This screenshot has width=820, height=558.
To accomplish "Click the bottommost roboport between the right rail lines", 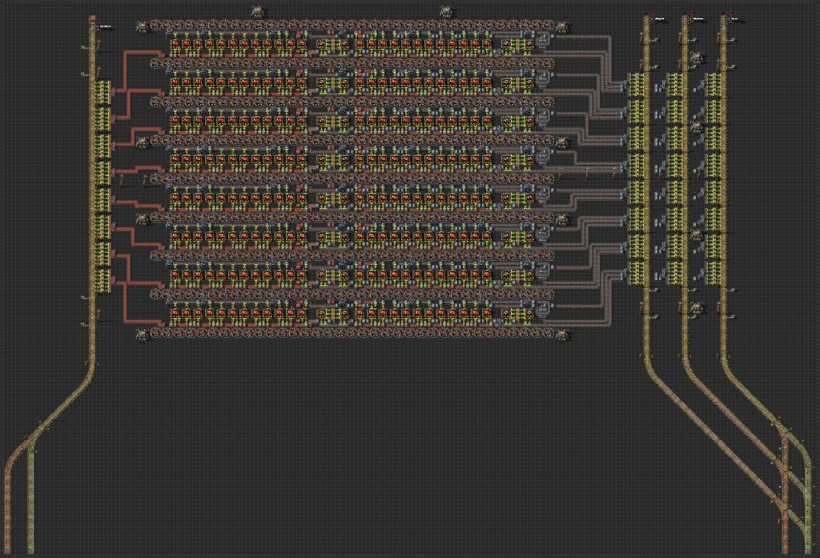I will click(696, 307).
